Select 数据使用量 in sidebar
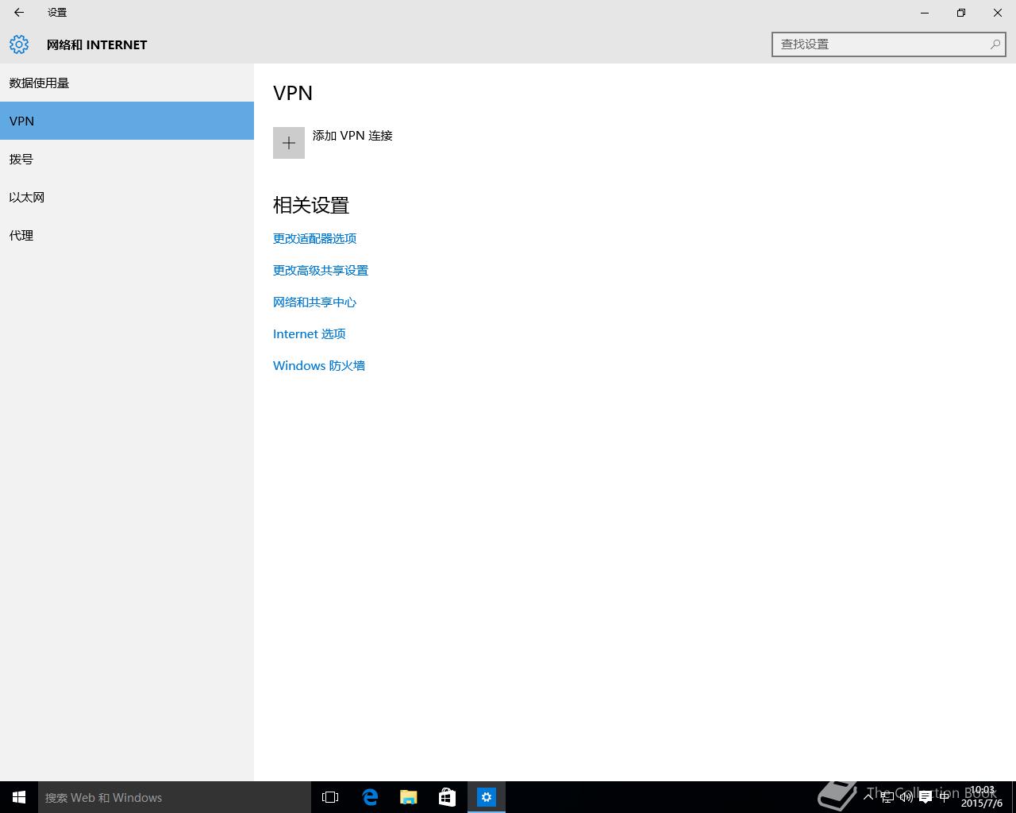Image resolution: width=1016 pixels, height=813 pixels. [x=127, y=83]
